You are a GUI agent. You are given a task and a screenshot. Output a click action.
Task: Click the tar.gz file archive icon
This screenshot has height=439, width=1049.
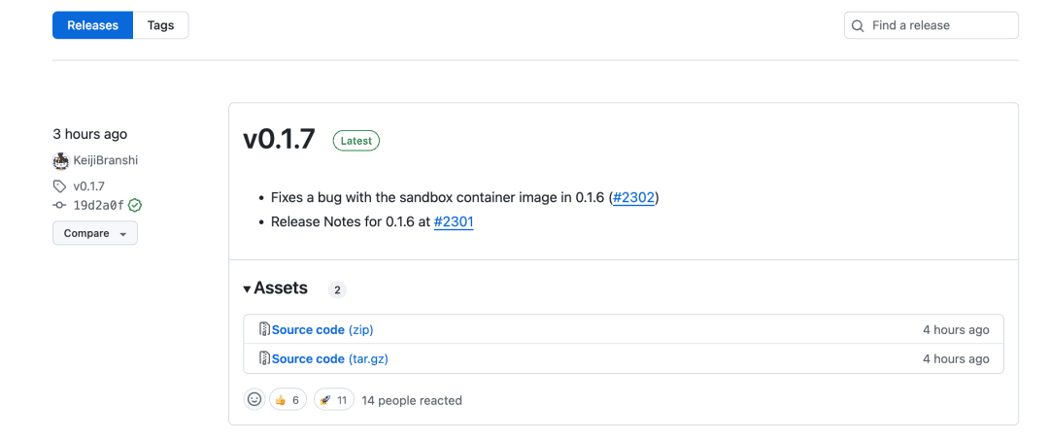pyautogui.click(x=264, y=358)
